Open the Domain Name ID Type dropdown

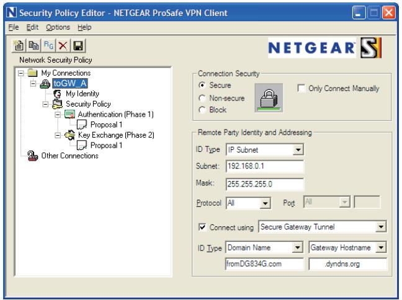pos(297,248)
